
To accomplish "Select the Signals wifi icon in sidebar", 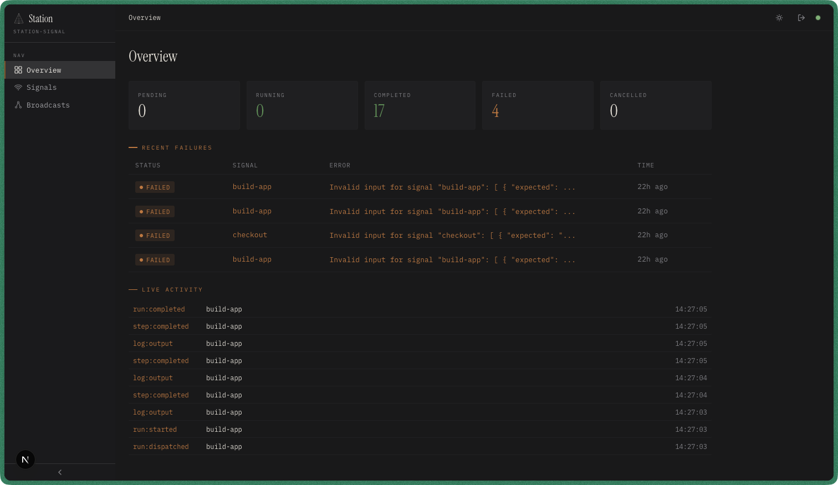I will pyautogui.click(x=18, y=87).
